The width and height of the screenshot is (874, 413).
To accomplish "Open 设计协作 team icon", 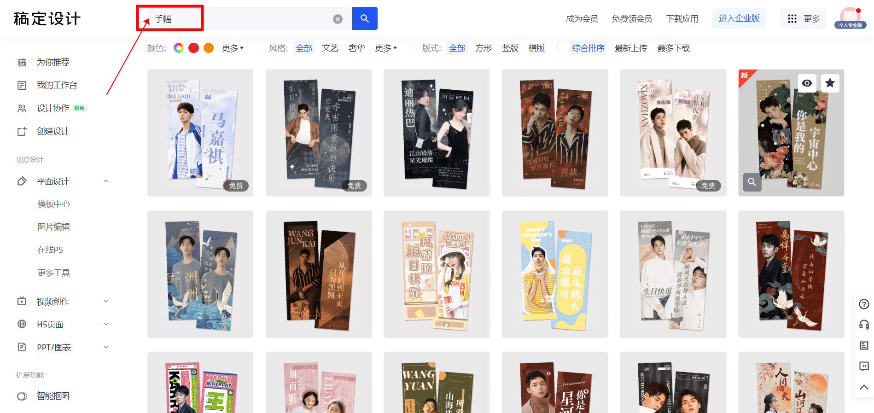I will click(x=22, y=108).
